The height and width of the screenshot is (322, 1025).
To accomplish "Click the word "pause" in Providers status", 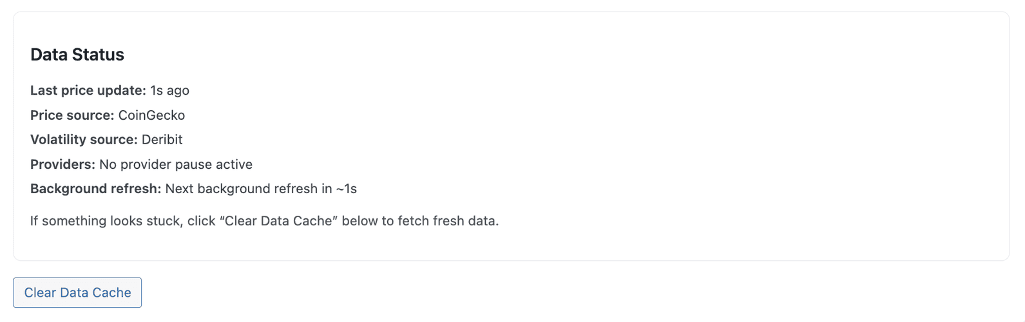I will pyautogui.click(x=194, y=164).
